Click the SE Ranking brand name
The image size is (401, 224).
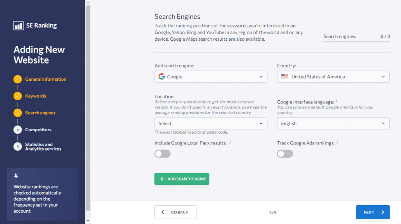pos(42,25)
